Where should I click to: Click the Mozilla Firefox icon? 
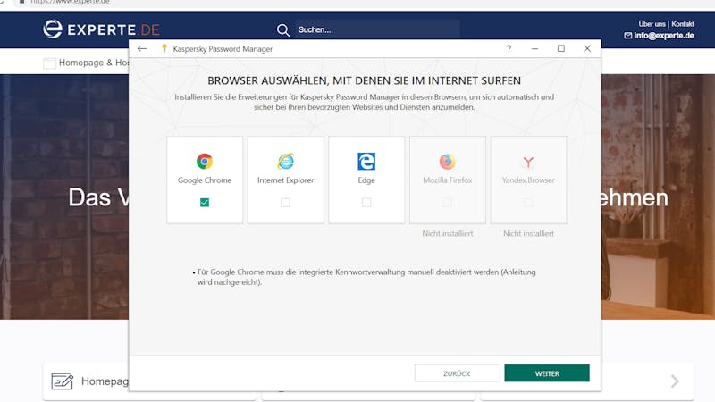[448, 162]
